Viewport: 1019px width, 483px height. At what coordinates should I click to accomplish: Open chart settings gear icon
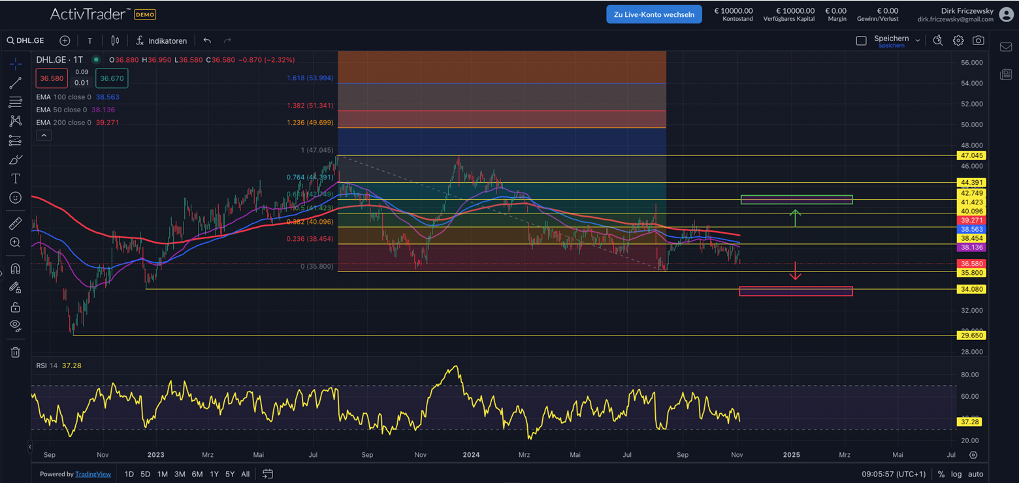point(958,40)
